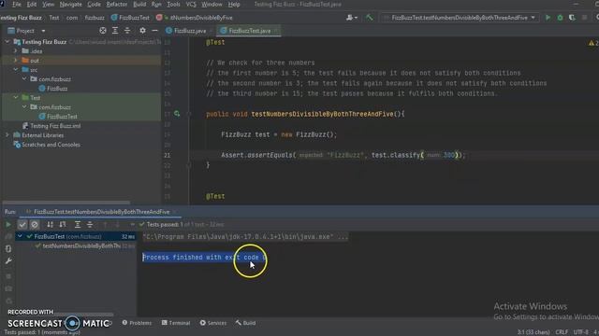Open Problems tool window

tap(137, 323)
